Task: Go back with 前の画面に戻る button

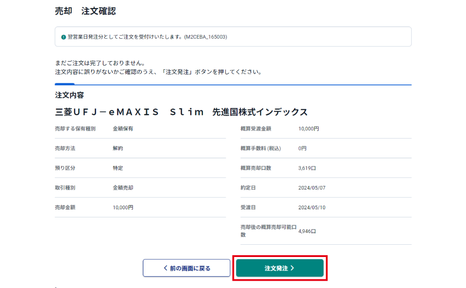Action: [186, 268]
